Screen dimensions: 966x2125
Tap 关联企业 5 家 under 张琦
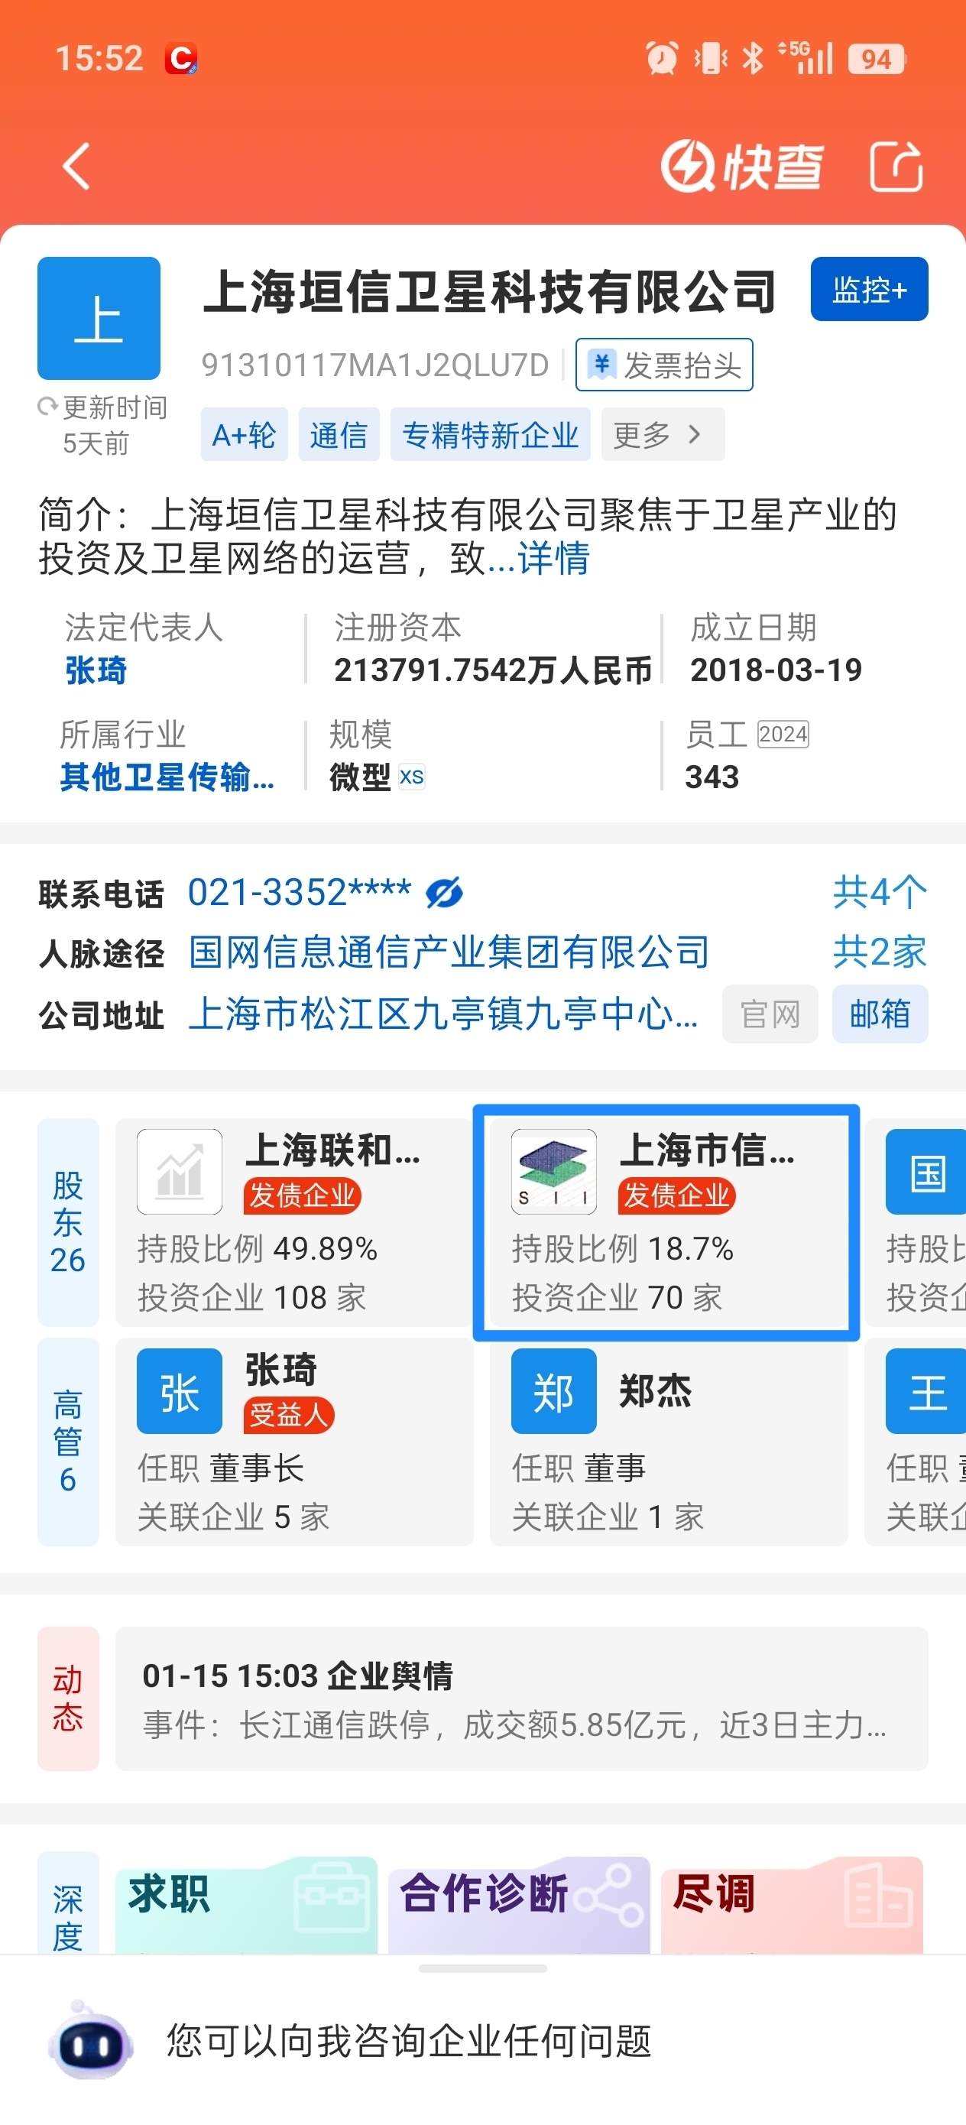click(233, 1517)
